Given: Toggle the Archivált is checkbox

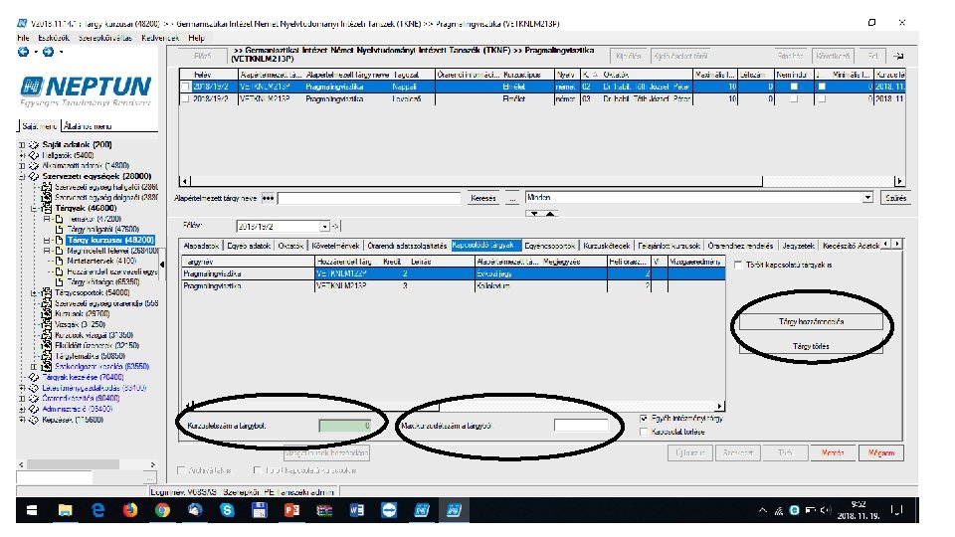Looking at the screenshot, I should pyautogui.click(x=181, y=470).
